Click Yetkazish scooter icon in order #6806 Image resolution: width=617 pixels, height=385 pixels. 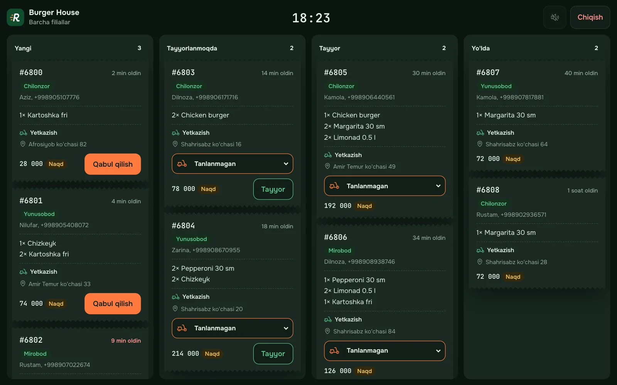tap(328, 320)
